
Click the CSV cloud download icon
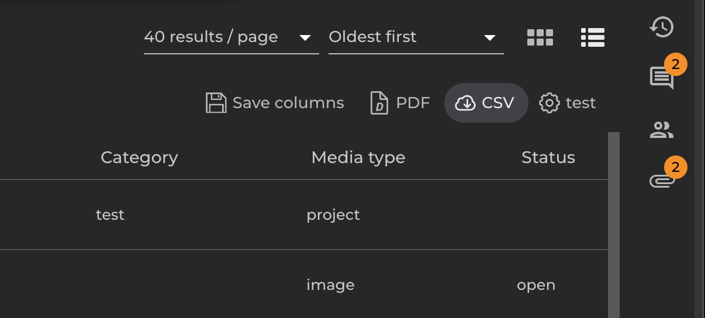click(x=465, y=103)
